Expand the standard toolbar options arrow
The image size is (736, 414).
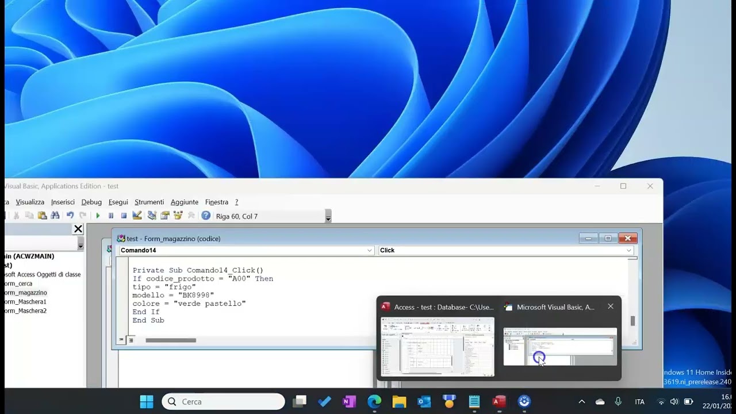click(x=328, y=216)
